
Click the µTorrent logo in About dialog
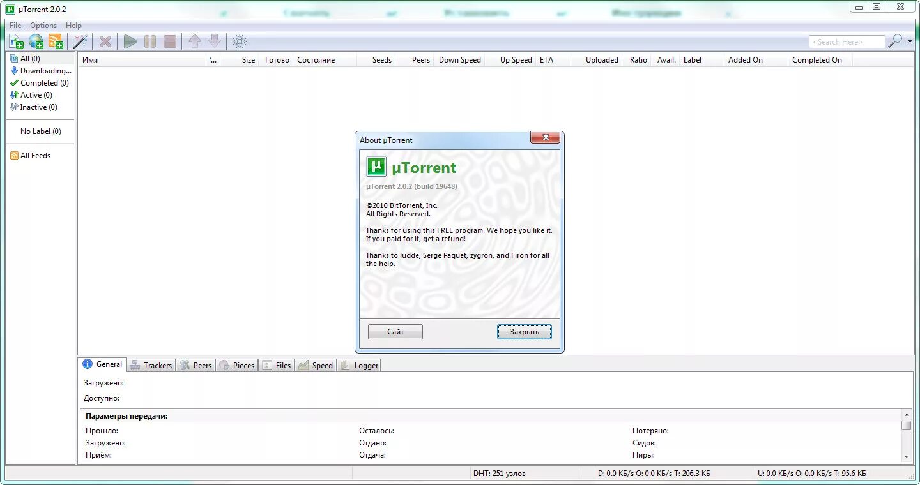click(376, 167)
